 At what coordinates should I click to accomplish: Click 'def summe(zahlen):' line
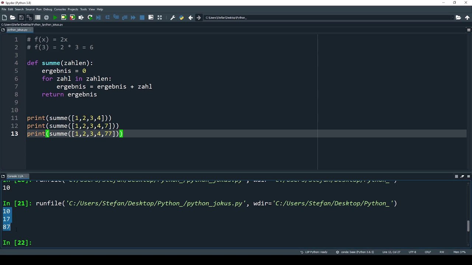60,63
